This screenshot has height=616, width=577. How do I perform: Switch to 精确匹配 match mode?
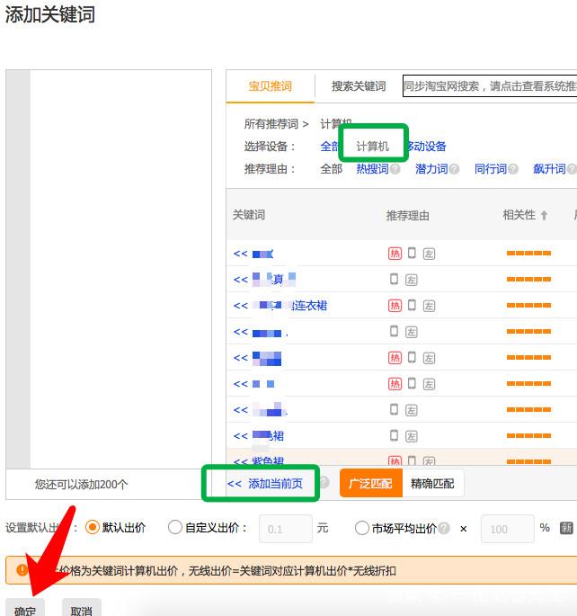432,483
